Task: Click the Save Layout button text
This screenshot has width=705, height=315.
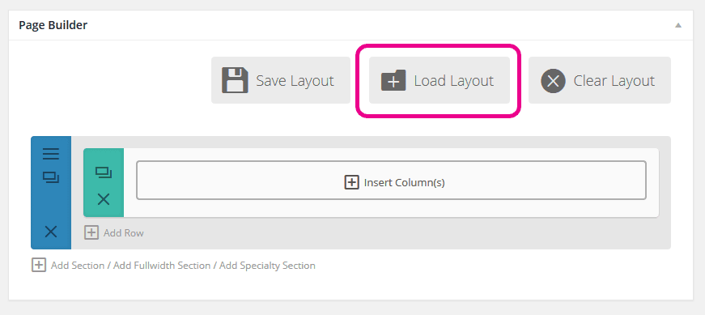Action: 295,81
